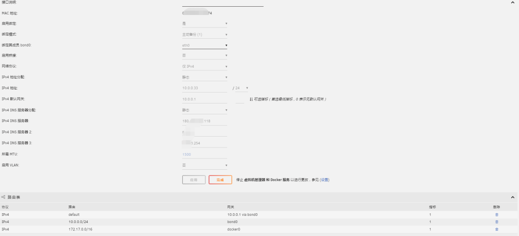Open the 网络协议 dropdown showing 仅 IPv4
519x236 pixels.
point(204,66)
